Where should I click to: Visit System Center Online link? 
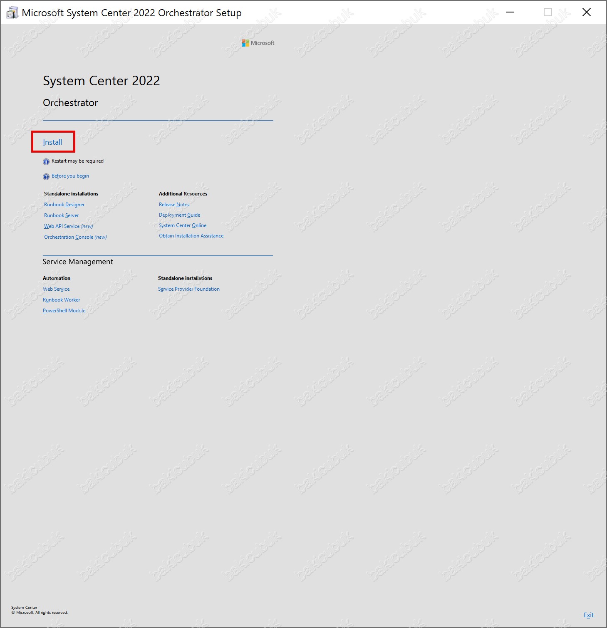[x=183, y=225]
